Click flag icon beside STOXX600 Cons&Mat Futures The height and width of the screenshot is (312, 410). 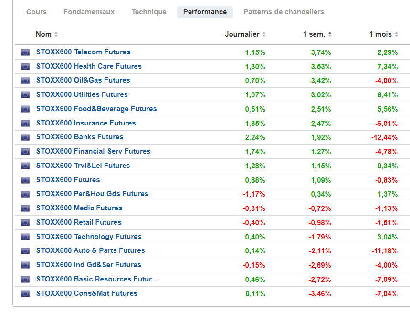pyautogui.click(x=25, y=294)
